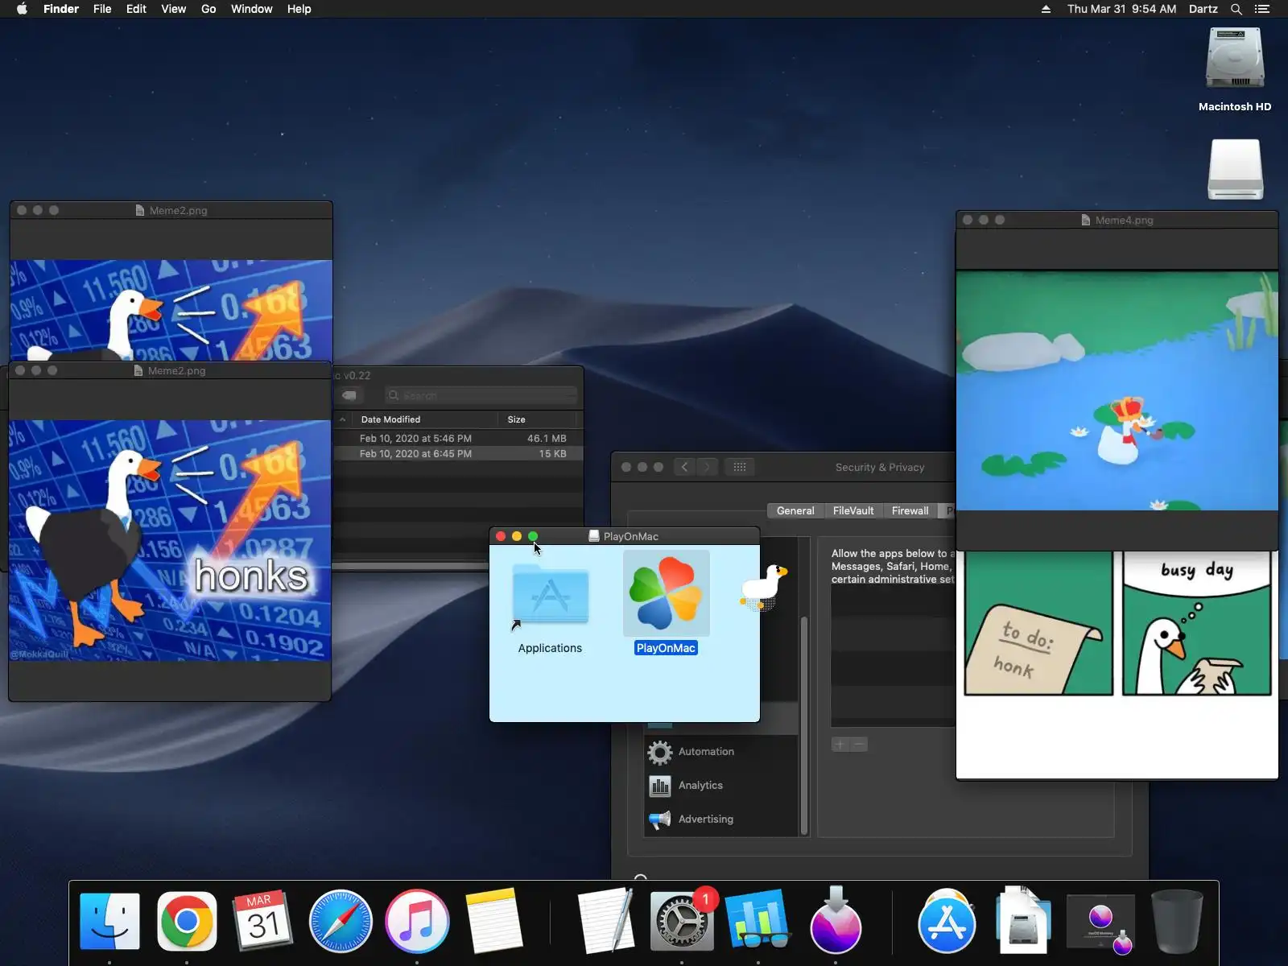Sort files by the Size column
Image resolution: width=1288 pixels, height=966 pixels.
(517, 419)
